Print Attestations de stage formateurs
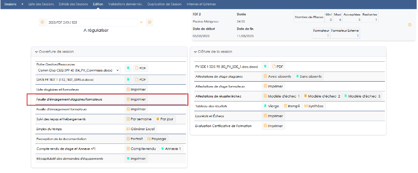The height and width of the screenshot is (173, 418). click(x=273, y=86)
